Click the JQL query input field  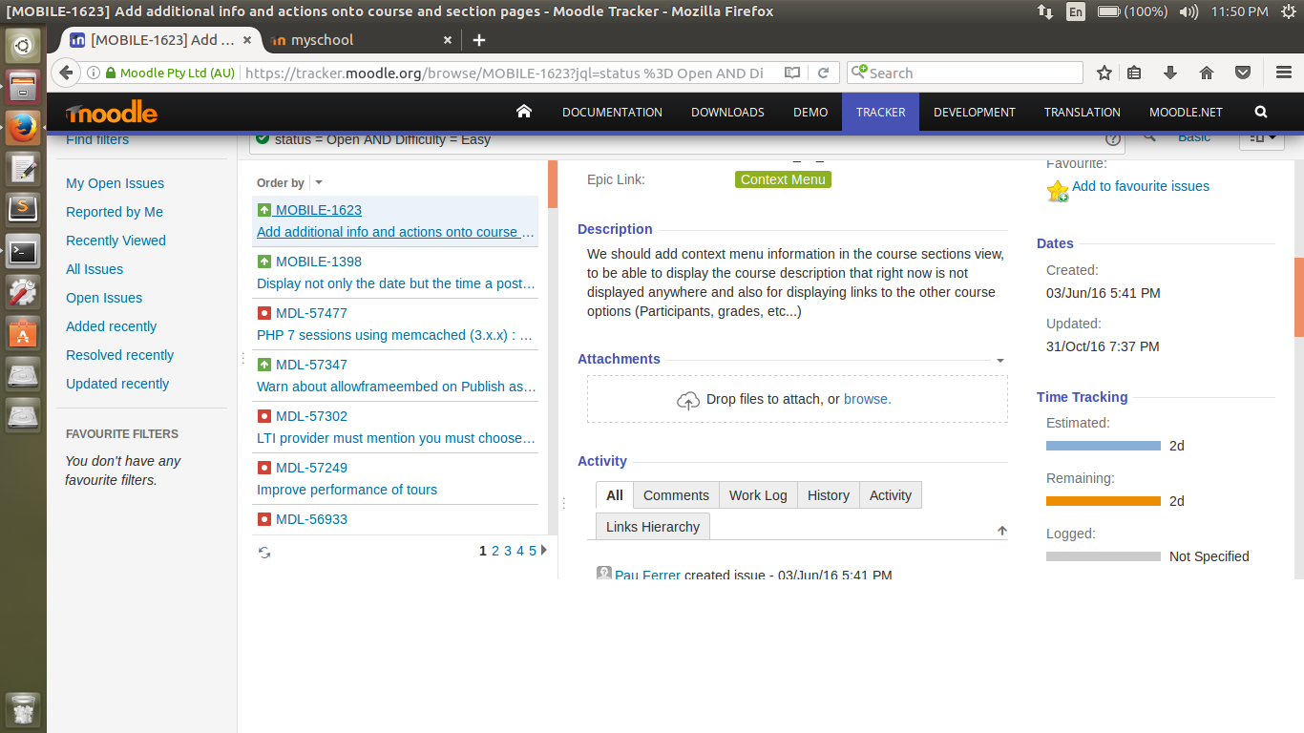point(687,139)
